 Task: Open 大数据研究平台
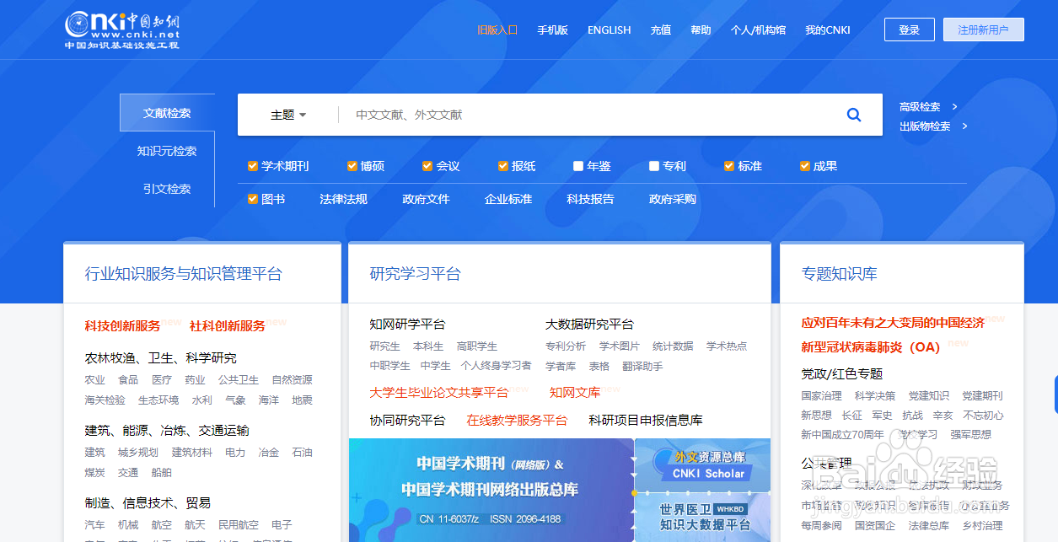click(x=588, y=324)
